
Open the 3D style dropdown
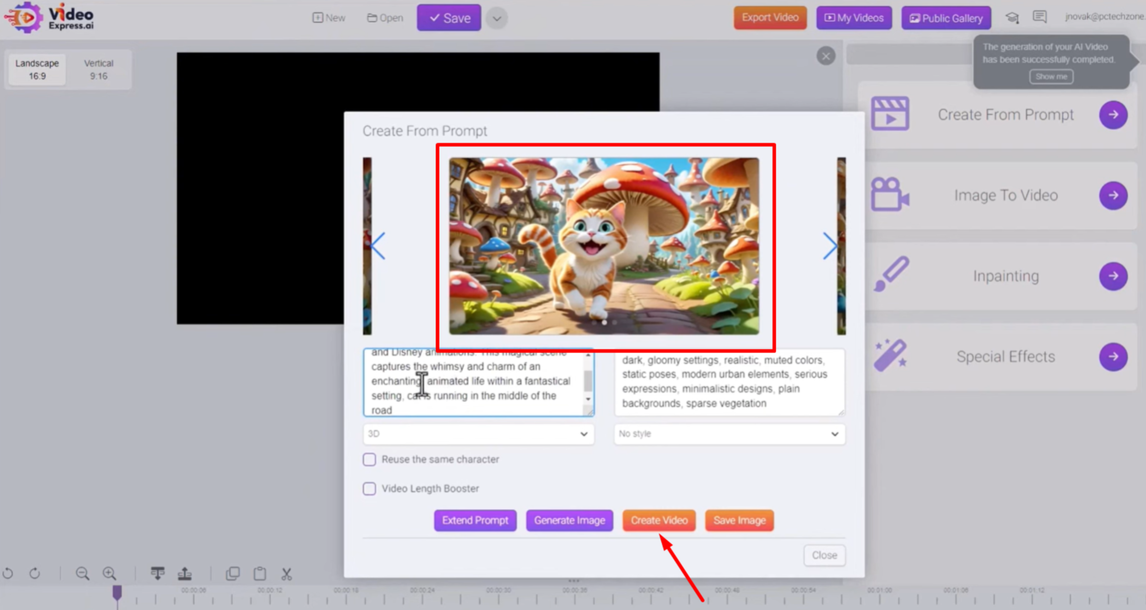click(x=478, y=434)
